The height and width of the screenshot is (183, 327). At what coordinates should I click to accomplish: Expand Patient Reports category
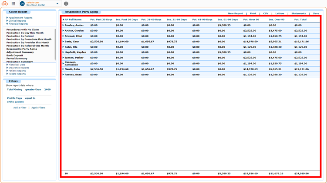(x=16, y=71)
